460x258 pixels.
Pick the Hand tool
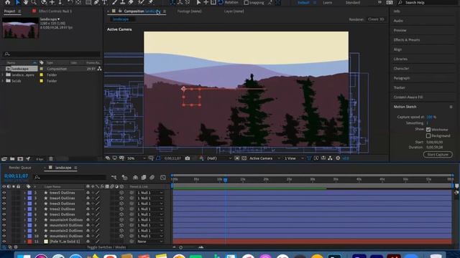click(x=26, y=2)
